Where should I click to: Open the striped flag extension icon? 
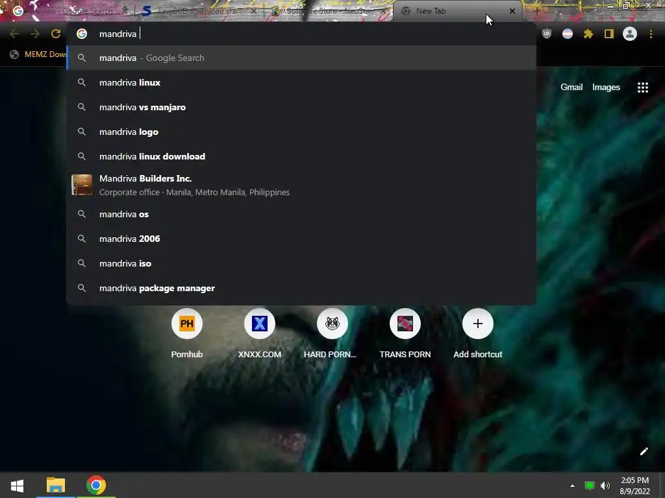click(568, 34)
